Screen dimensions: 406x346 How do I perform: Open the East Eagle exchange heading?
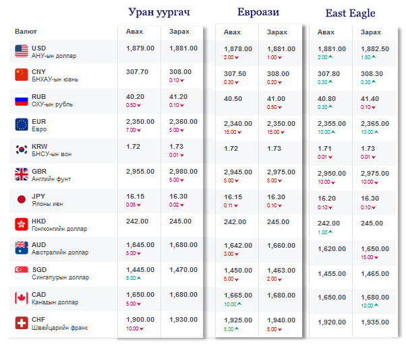click(x=350, y=13)
